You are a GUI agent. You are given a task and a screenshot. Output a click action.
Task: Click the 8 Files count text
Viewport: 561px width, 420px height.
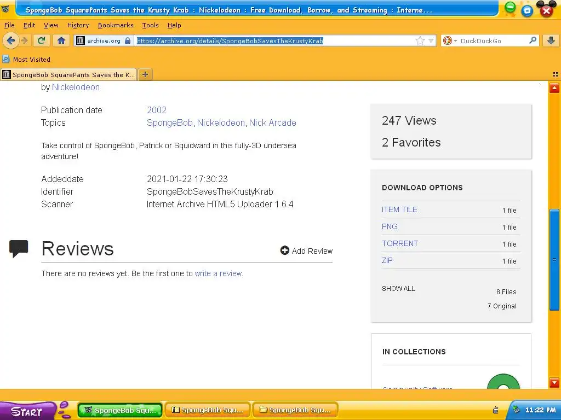[x=506, y=292]
